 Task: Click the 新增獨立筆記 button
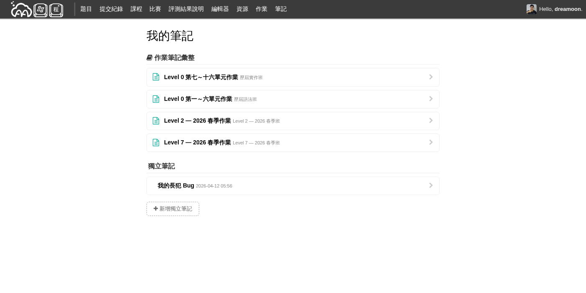(173, 208)
